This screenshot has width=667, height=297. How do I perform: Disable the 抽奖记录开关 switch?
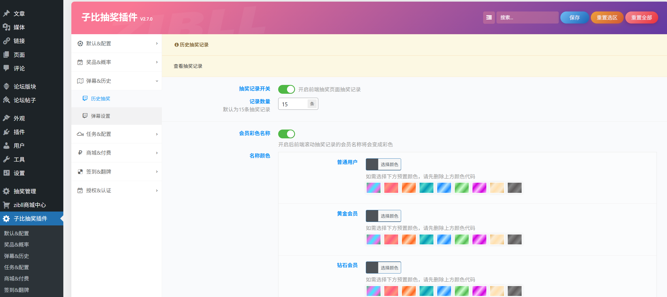pos(286,89)
